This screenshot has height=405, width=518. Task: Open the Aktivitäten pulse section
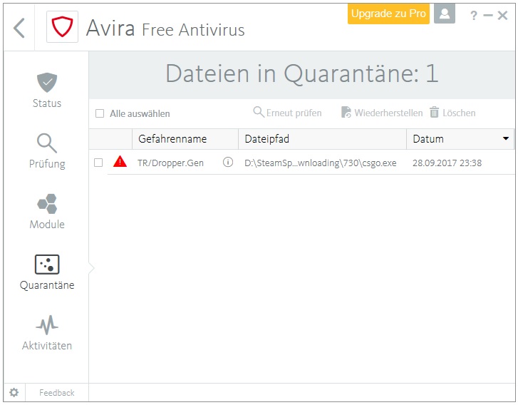[47, 333]
